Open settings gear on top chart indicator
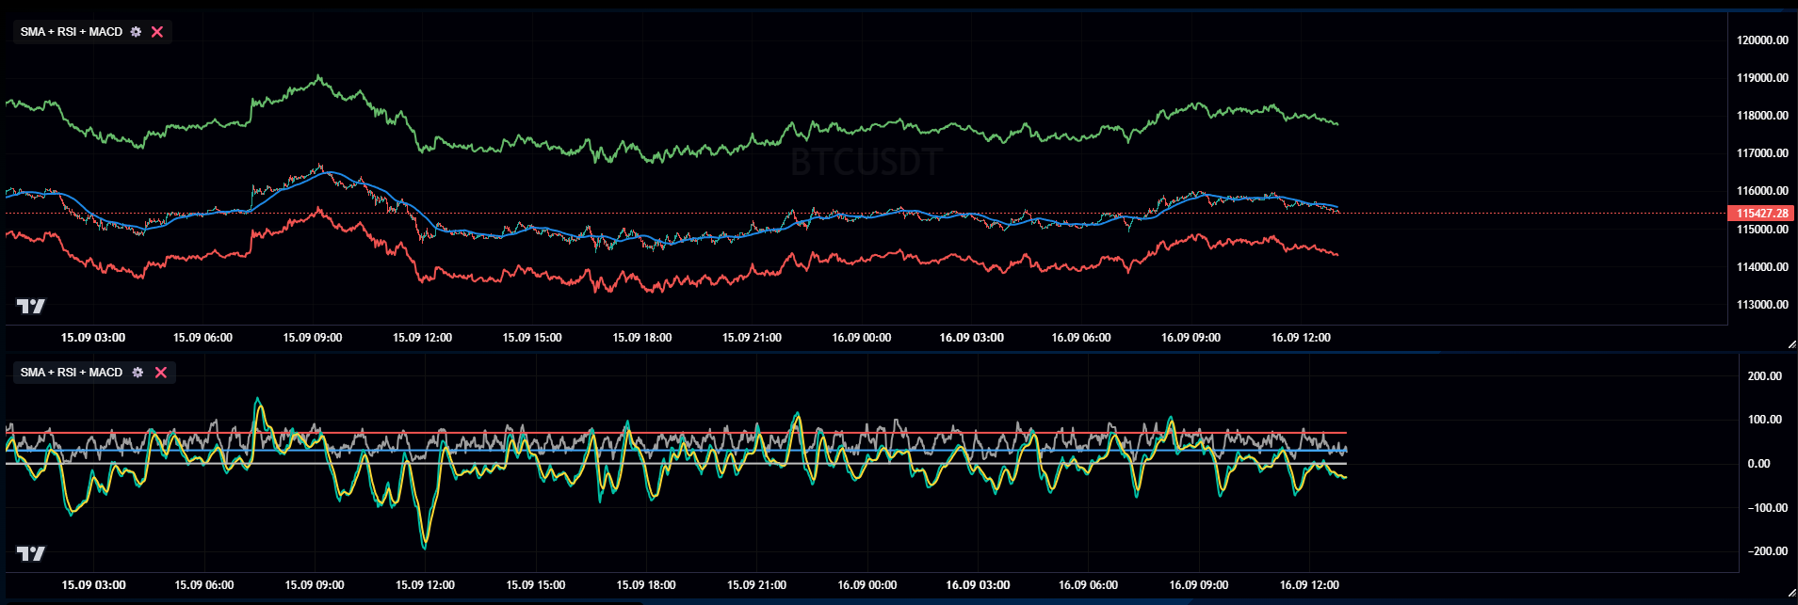The image size is (1798, 605). tap(136, 32)
